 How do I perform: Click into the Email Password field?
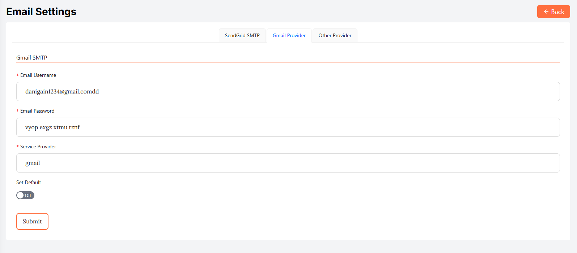click(288, 127)
